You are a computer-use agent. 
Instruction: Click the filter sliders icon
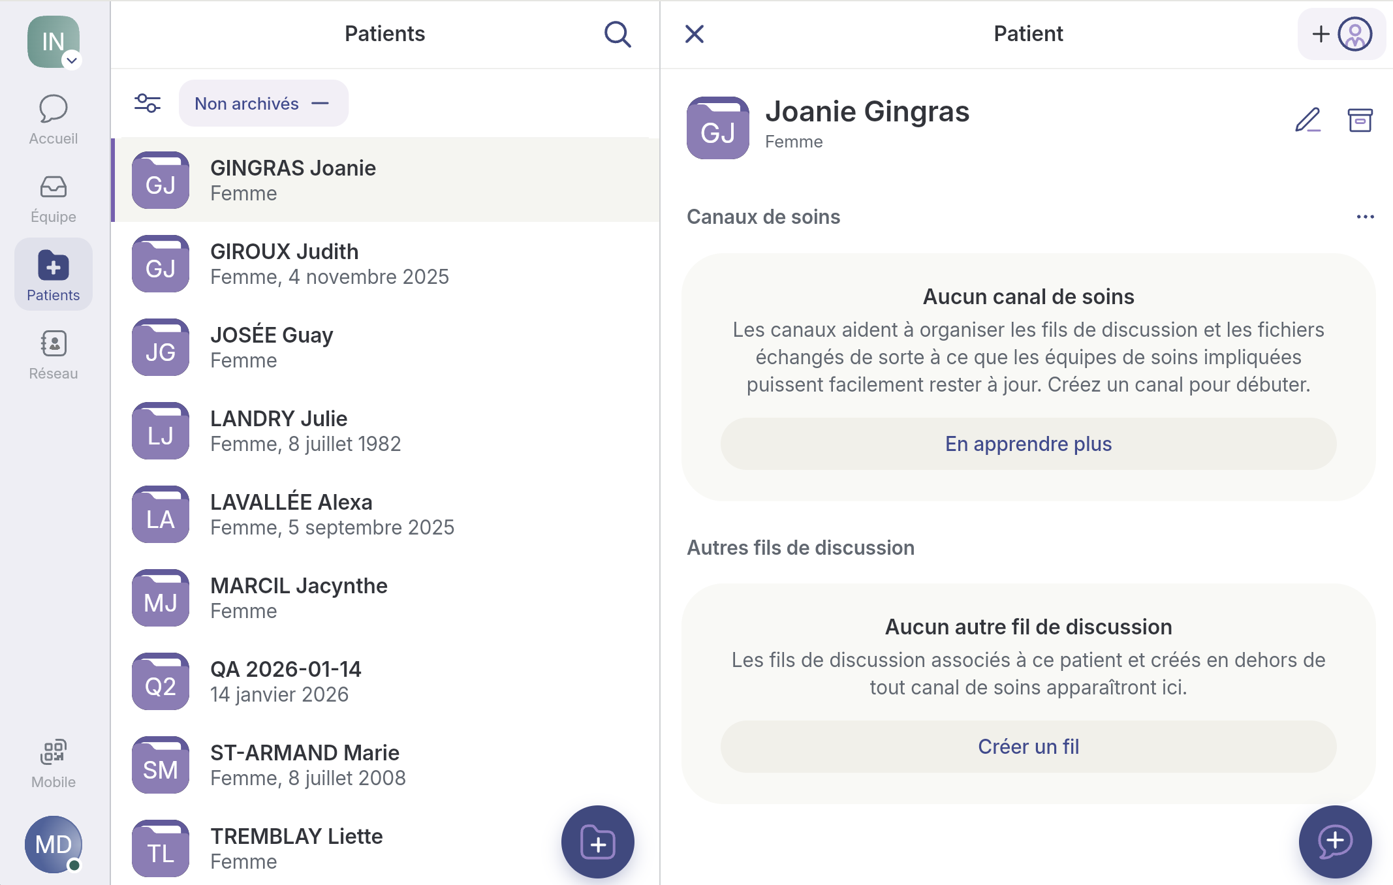coord(148,103)
